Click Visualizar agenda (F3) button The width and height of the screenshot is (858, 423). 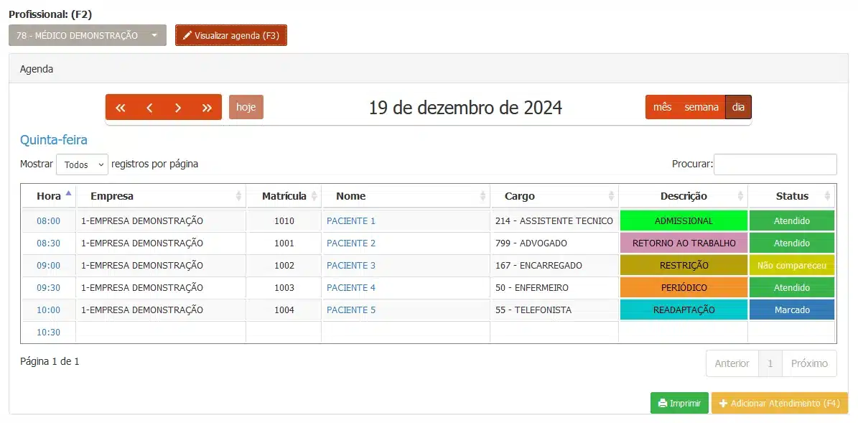231,35
